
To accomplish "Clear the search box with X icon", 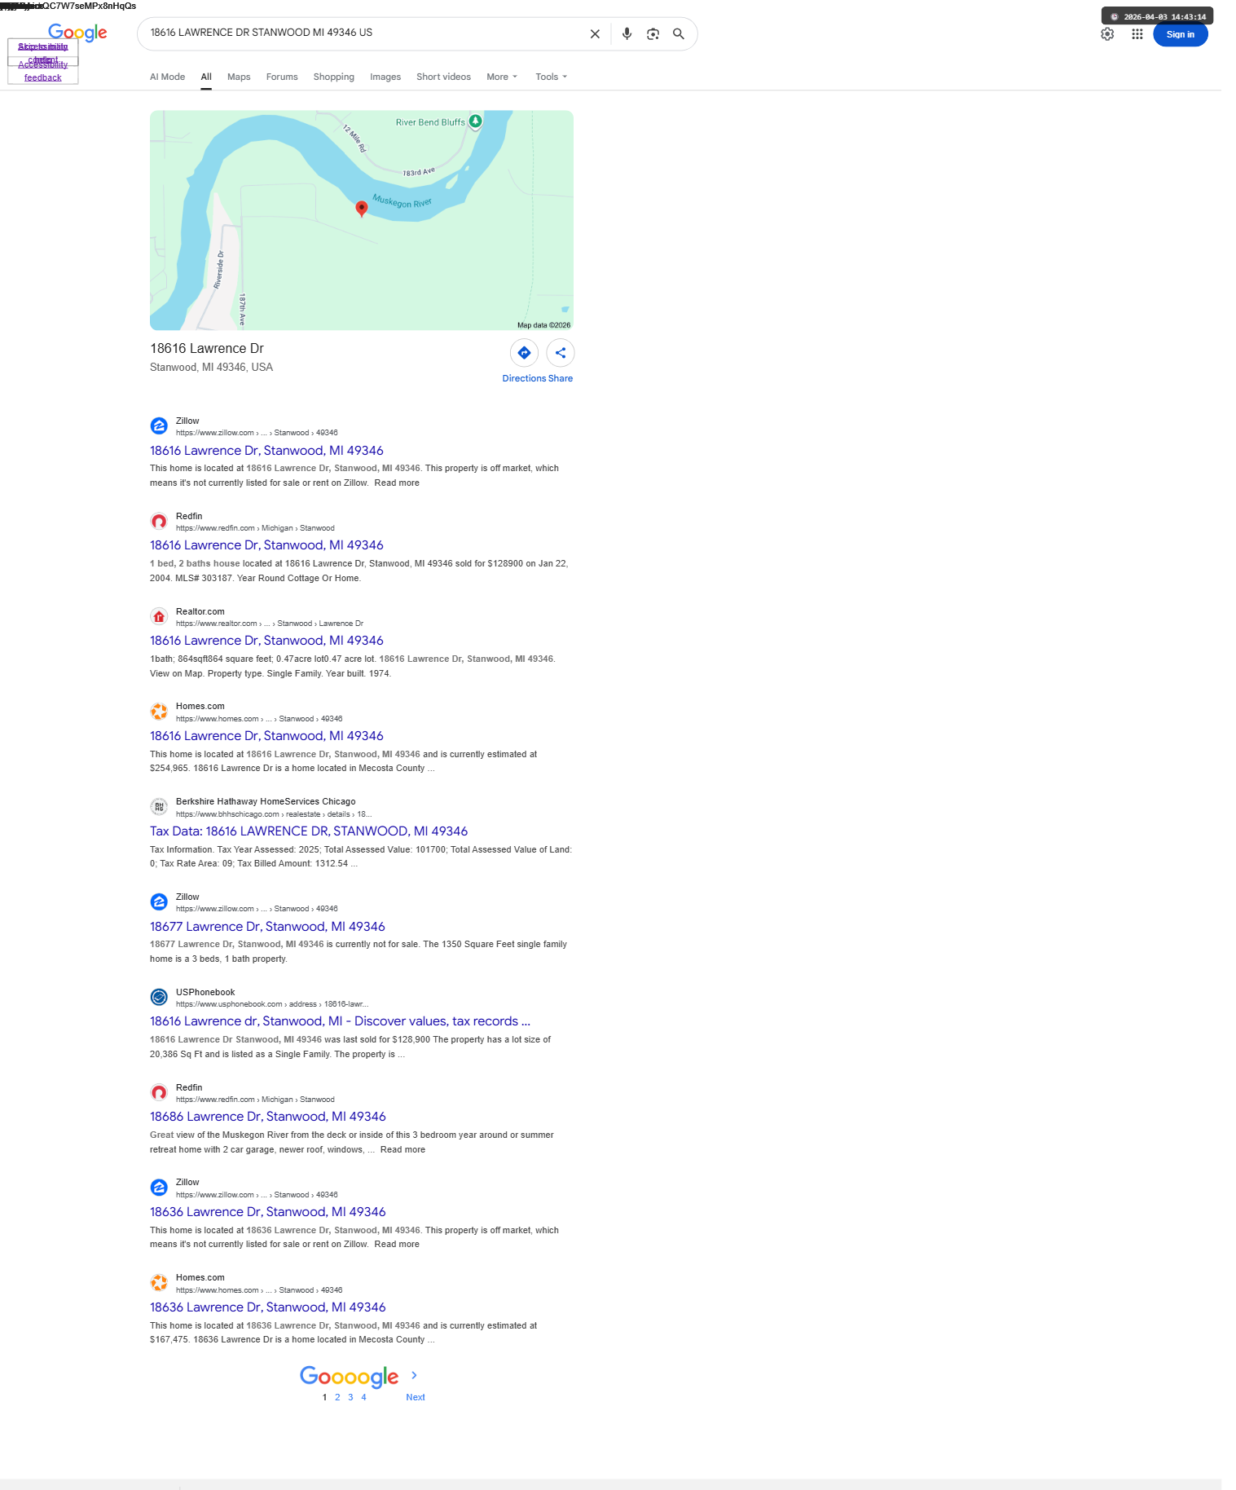I will (595, 34).
